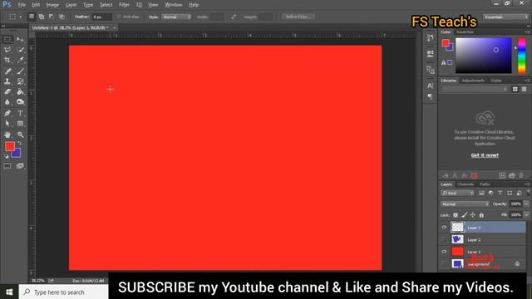Image resolution: width=532 pixels, height=299 pixels.
Task: Select the Path Selection tool
Action: (x=7, y=124)
